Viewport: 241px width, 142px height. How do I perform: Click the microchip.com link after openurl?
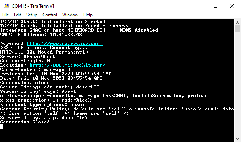65,43
